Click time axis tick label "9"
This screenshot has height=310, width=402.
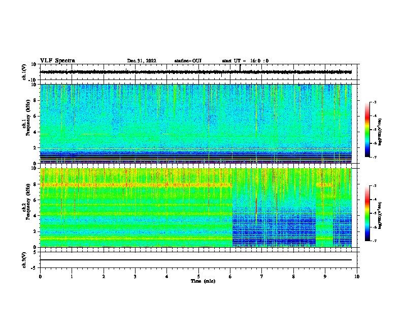tap(325, 277)
